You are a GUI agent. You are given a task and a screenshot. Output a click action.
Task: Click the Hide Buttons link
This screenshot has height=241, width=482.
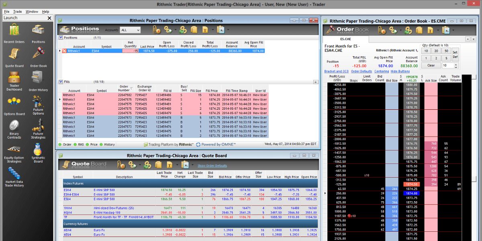click(400, 71)
